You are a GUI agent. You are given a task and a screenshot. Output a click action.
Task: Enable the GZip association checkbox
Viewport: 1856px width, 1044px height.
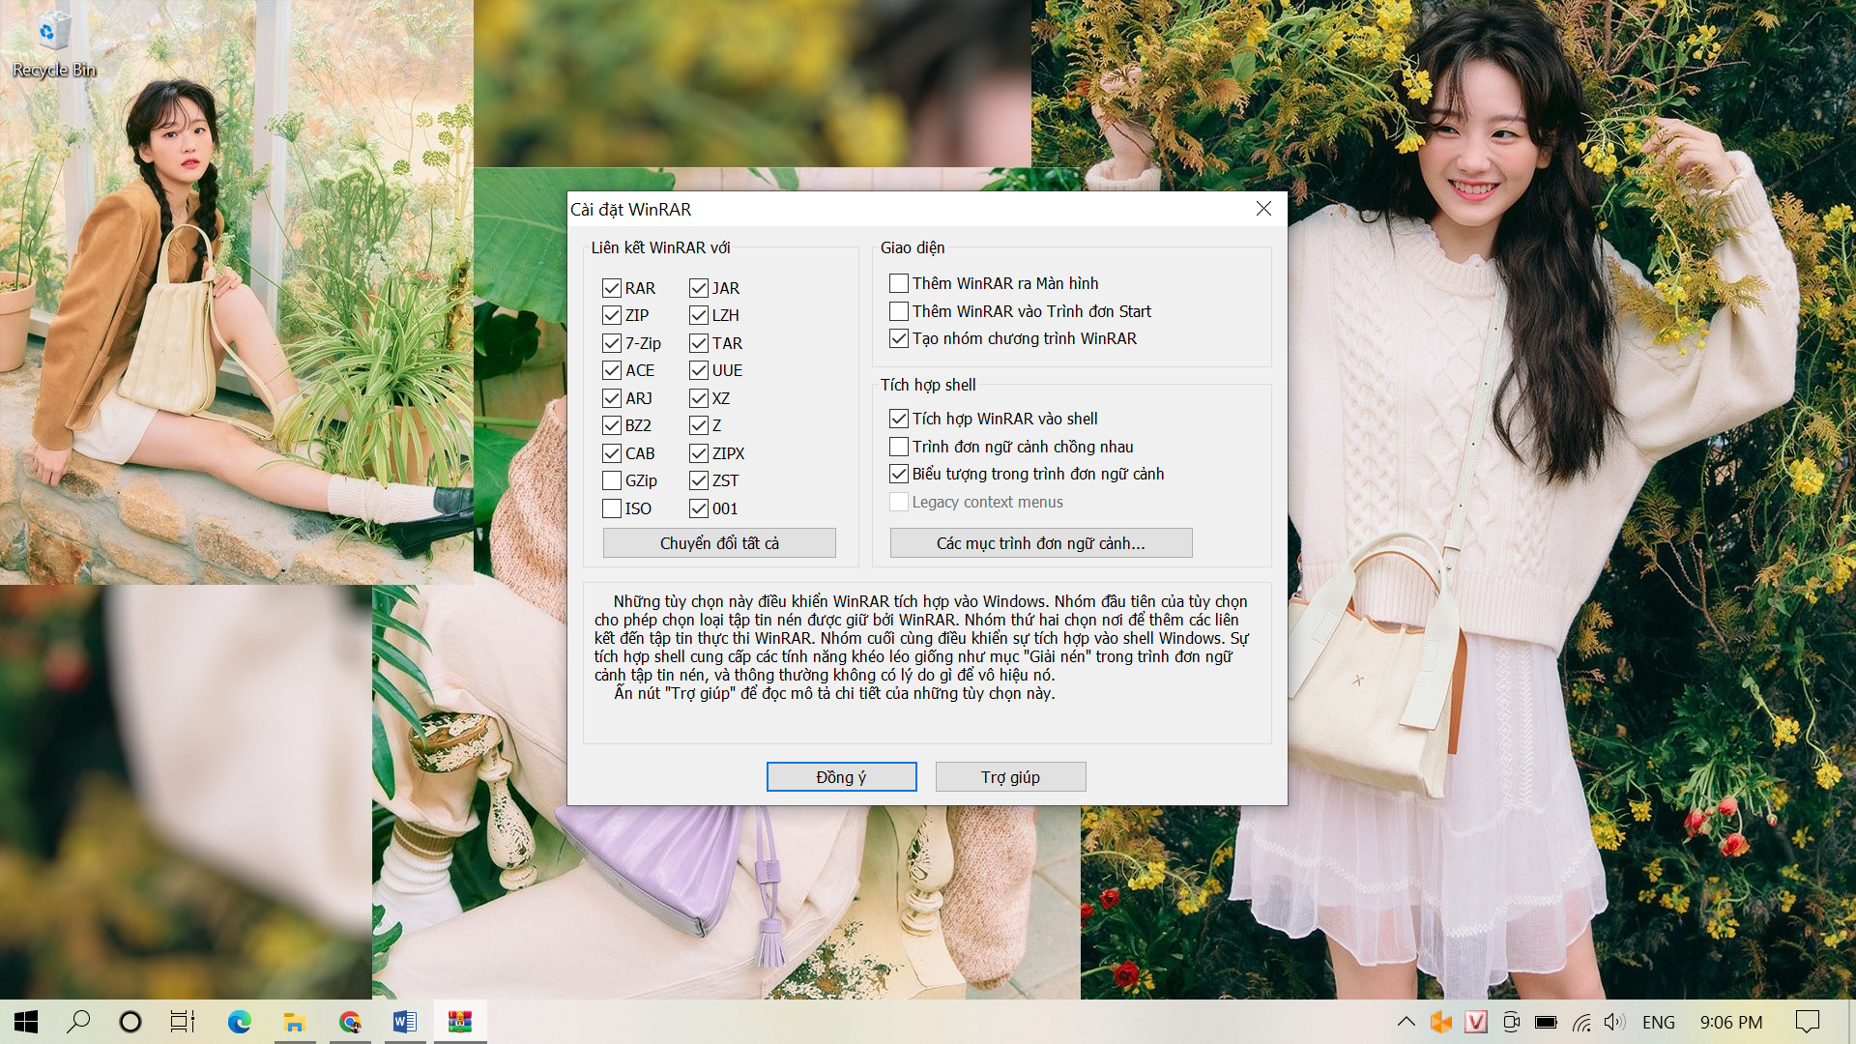[612, 480]
